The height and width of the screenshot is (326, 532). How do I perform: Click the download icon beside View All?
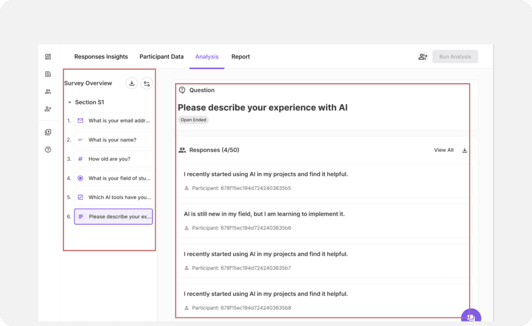click(x=465, y=150)
